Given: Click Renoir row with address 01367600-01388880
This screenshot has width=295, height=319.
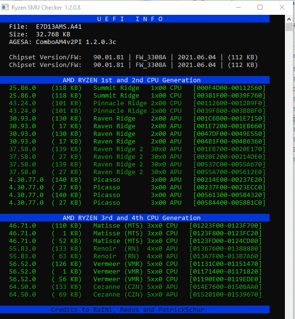Looking at the screenshot, I should coord(135,249).
